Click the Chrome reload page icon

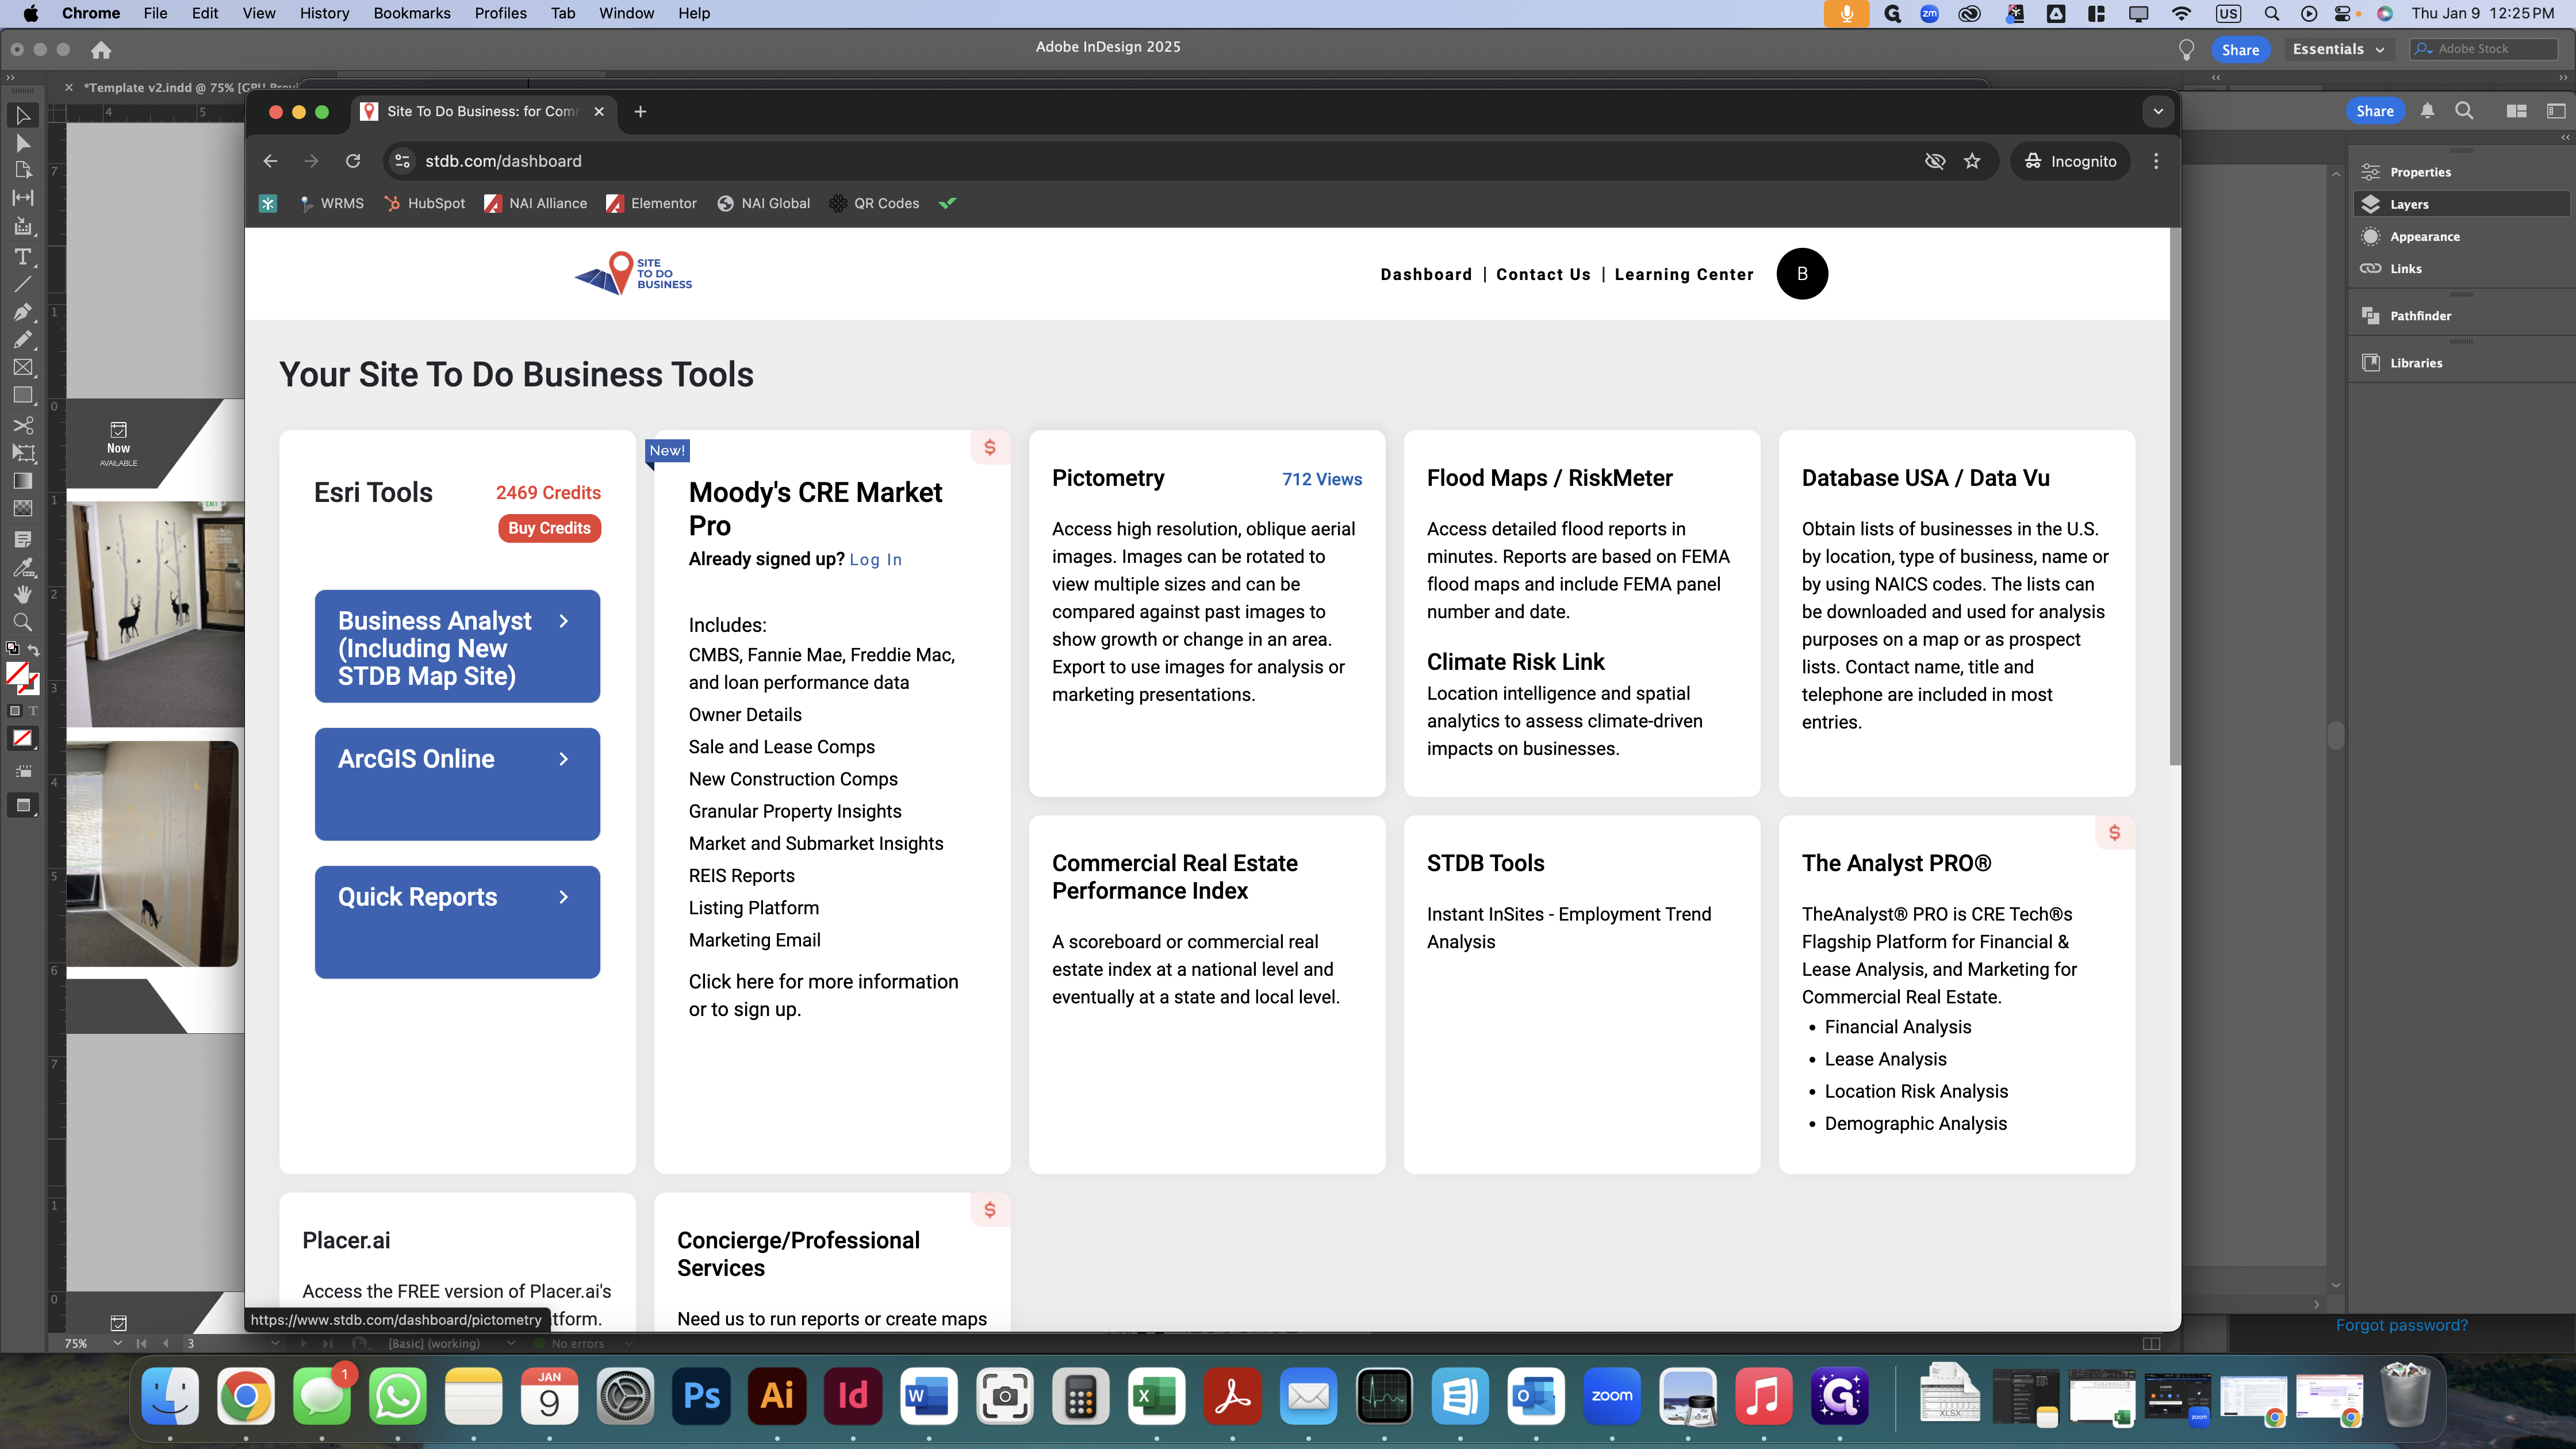353,161
